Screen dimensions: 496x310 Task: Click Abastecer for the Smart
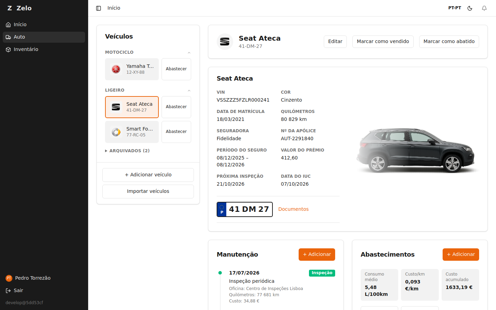[x=176, y=132]
